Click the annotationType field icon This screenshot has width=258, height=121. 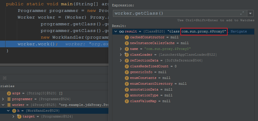[127, 95]
